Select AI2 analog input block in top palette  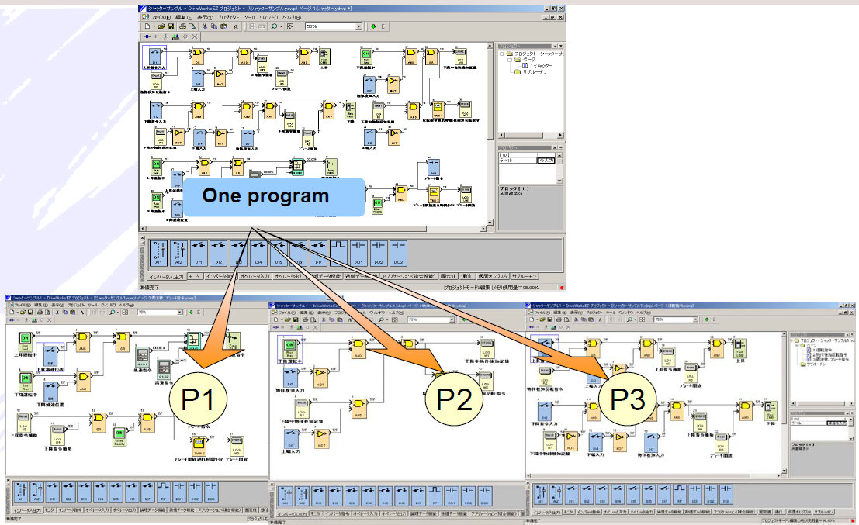(178, 254)
